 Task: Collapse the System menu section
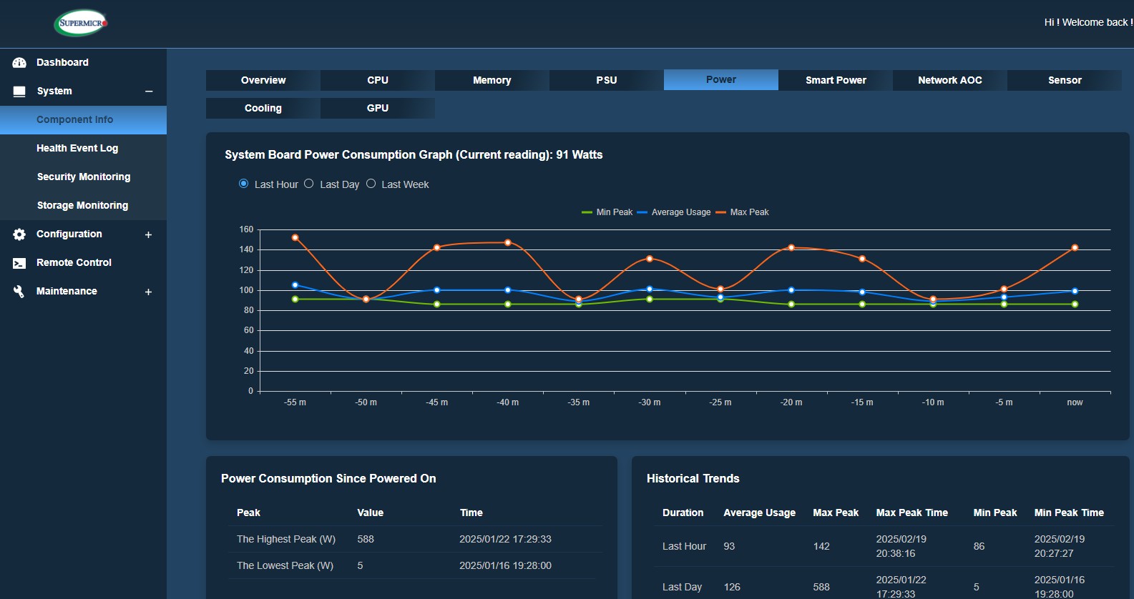149,91
